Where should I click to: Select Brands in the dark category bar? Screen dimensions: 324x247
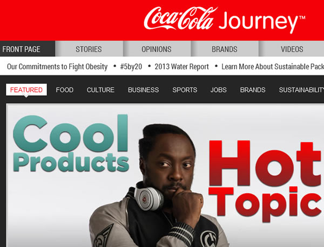(x=253, y=90)
